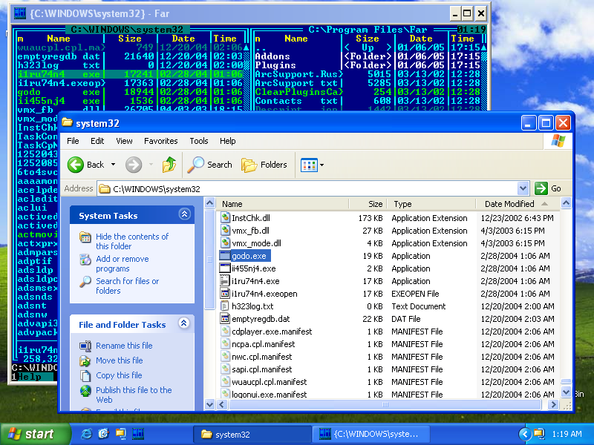Click the Go button beside the address bar
Viewport: 594px width, 445px height.
[x=548, y=188]
